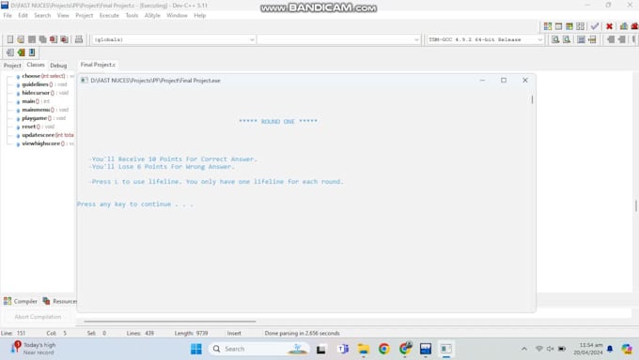The width and height of the screenshot is (639, 360).
Task: Click the Indent toolbar icon
Action: [x=621, y=39]
